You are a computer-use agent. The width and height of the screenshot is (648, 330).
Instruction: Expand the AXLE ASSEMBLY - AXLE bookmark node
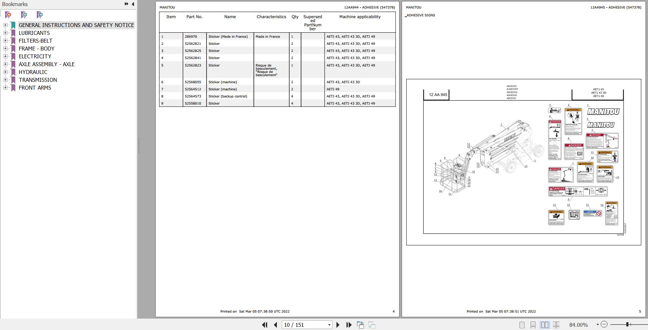point(5,64)
